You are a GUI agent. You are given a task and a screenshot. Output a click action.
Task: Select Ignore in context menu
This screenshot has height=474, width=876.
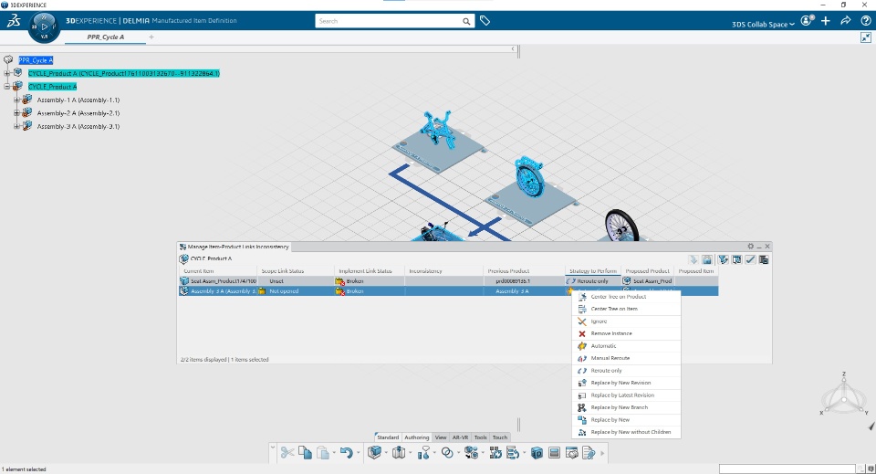coord(626,321)
